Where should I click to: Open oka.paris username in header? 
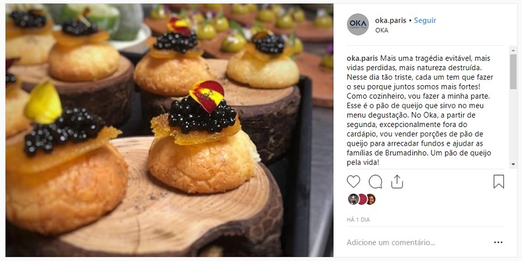click(x=390, y=20)
